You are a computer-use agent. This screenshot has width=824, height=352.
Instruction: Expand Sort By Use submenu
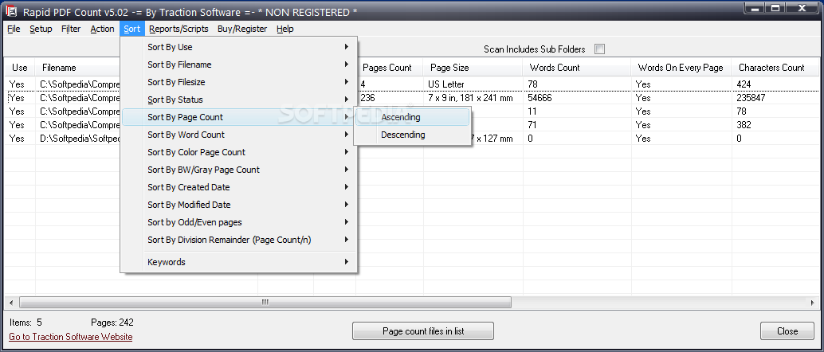[239, 47]
